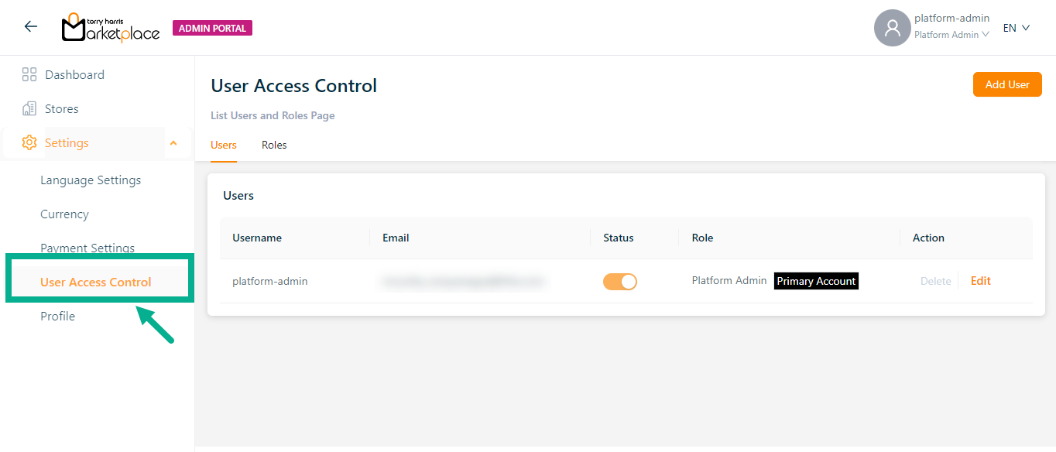Image resolution: width=1056 pixels, height=452 pixels.
Task: Click Delete for platform-admin user
Action: (x=935, y=281)
